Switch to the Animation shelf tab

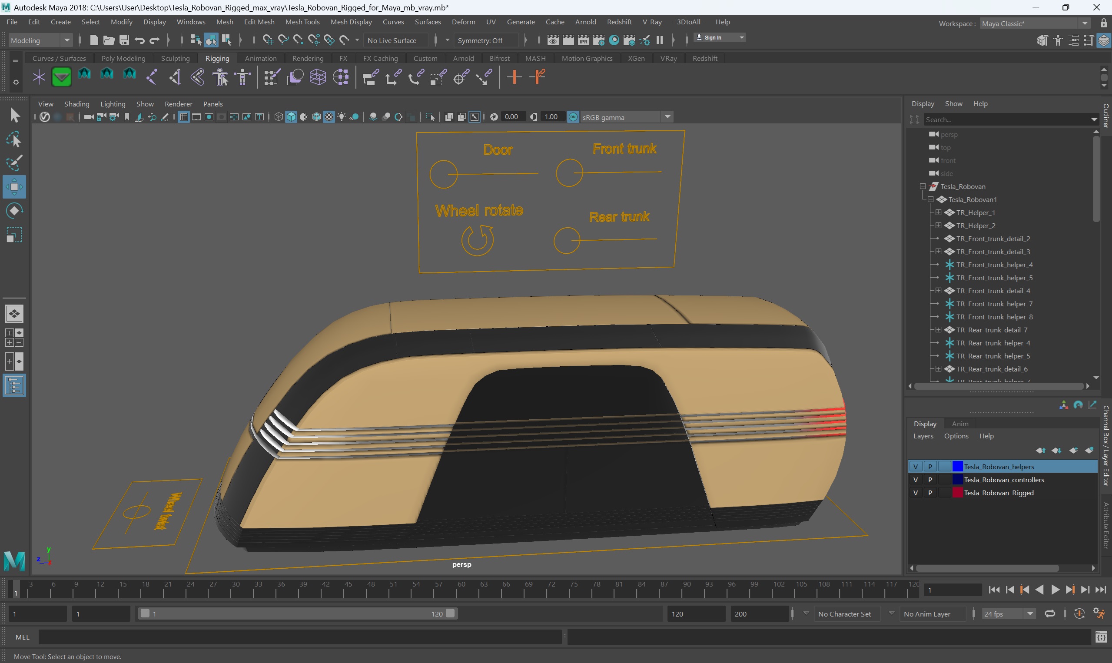coord(260,58)
